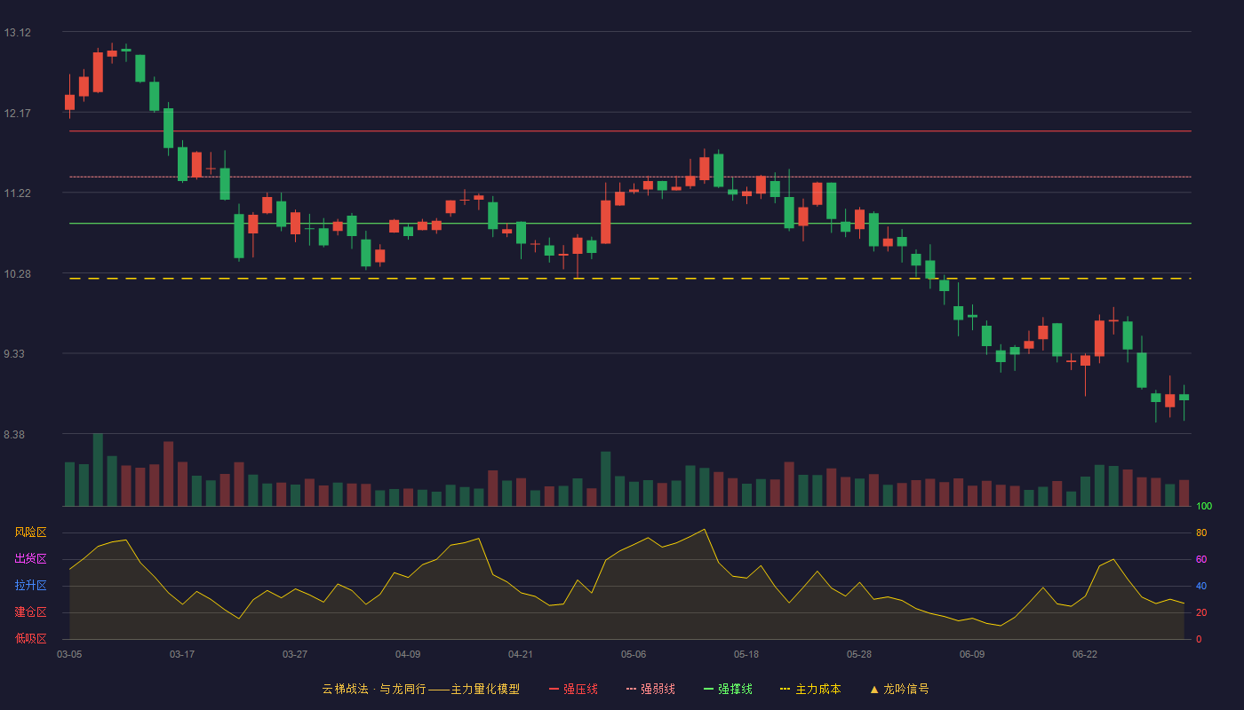Toggle the 强弱线 legend entry

tap(650, 689)
